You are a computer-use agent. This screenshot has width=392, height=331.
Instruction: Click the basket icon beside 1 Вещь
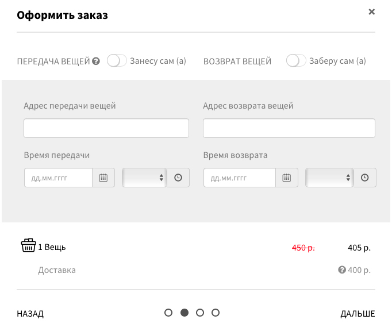point(28,247)
